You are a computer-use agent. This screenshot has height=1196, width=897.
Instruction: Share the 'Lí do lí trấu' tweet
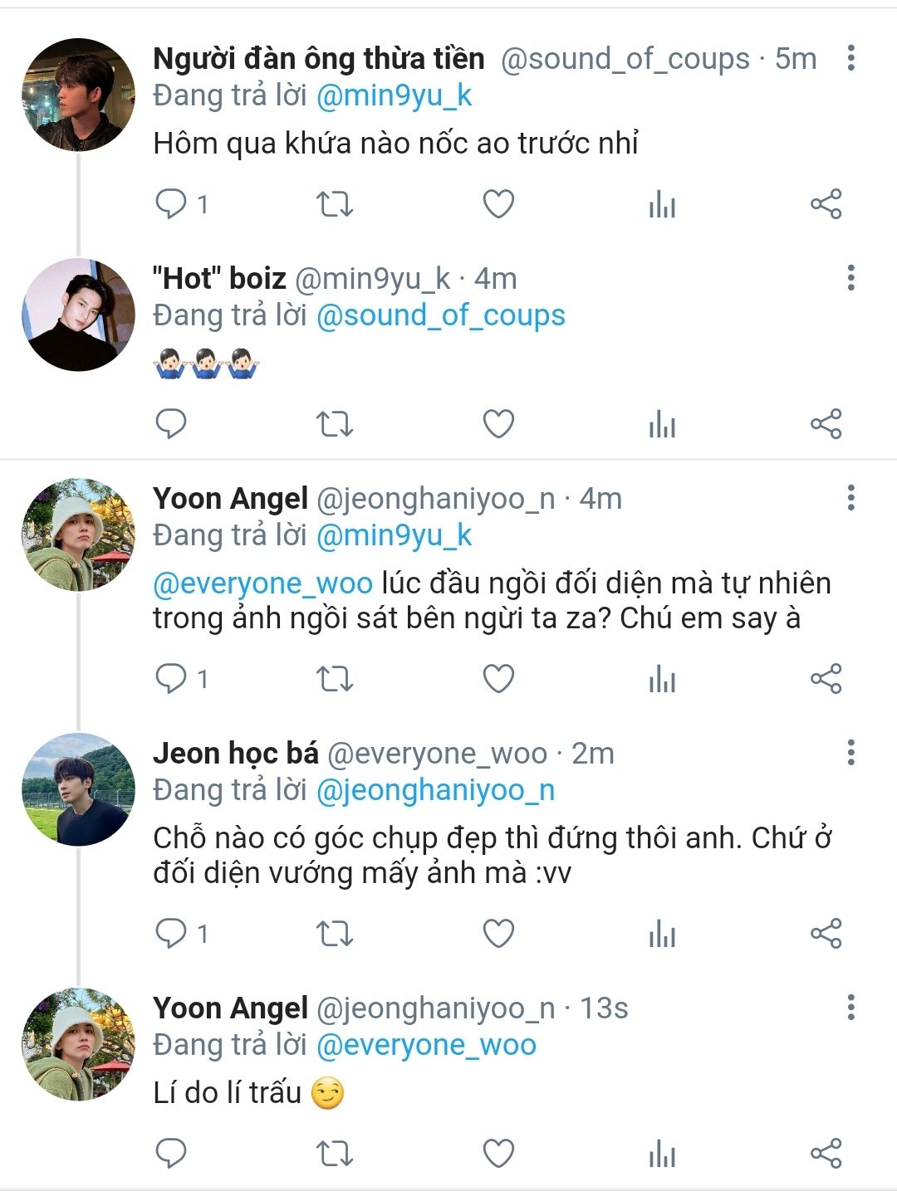point(826,1153)
